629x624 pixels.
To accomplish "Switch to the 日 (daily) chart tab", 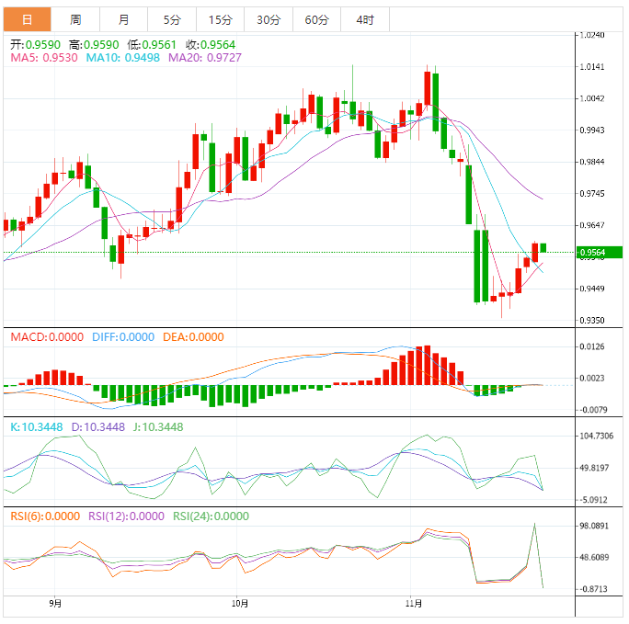I will click(x=27, y=19).
